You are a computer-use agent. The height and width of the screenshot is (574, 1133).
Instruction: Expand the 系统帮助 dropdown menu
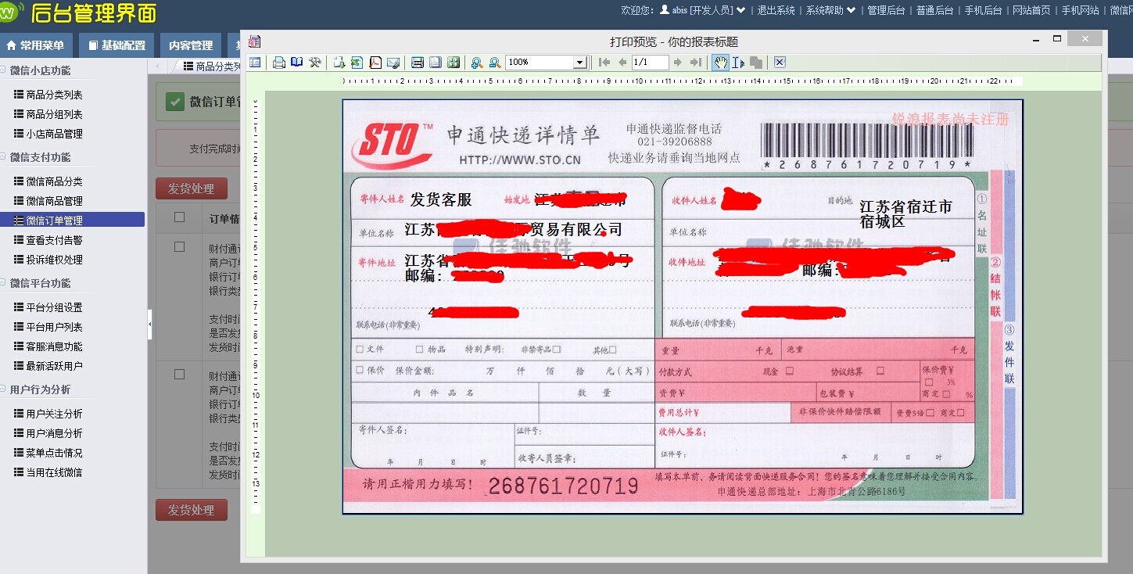[830, 10]
